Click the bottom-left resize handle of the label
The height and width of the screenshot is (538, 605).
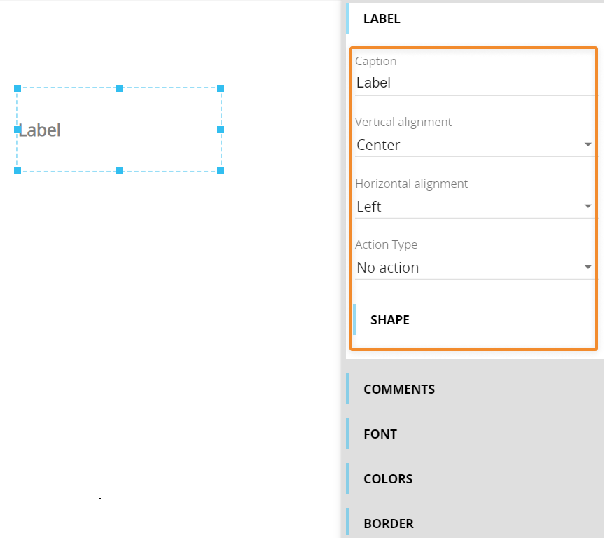[x=18, y=170]
